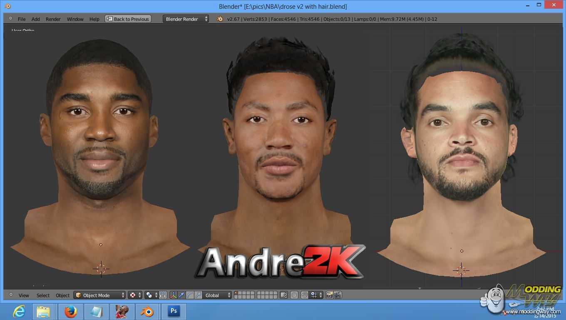Click the Back to Previous button
The width and height of the screenshot is (566, 320).
tap(128, 19)
